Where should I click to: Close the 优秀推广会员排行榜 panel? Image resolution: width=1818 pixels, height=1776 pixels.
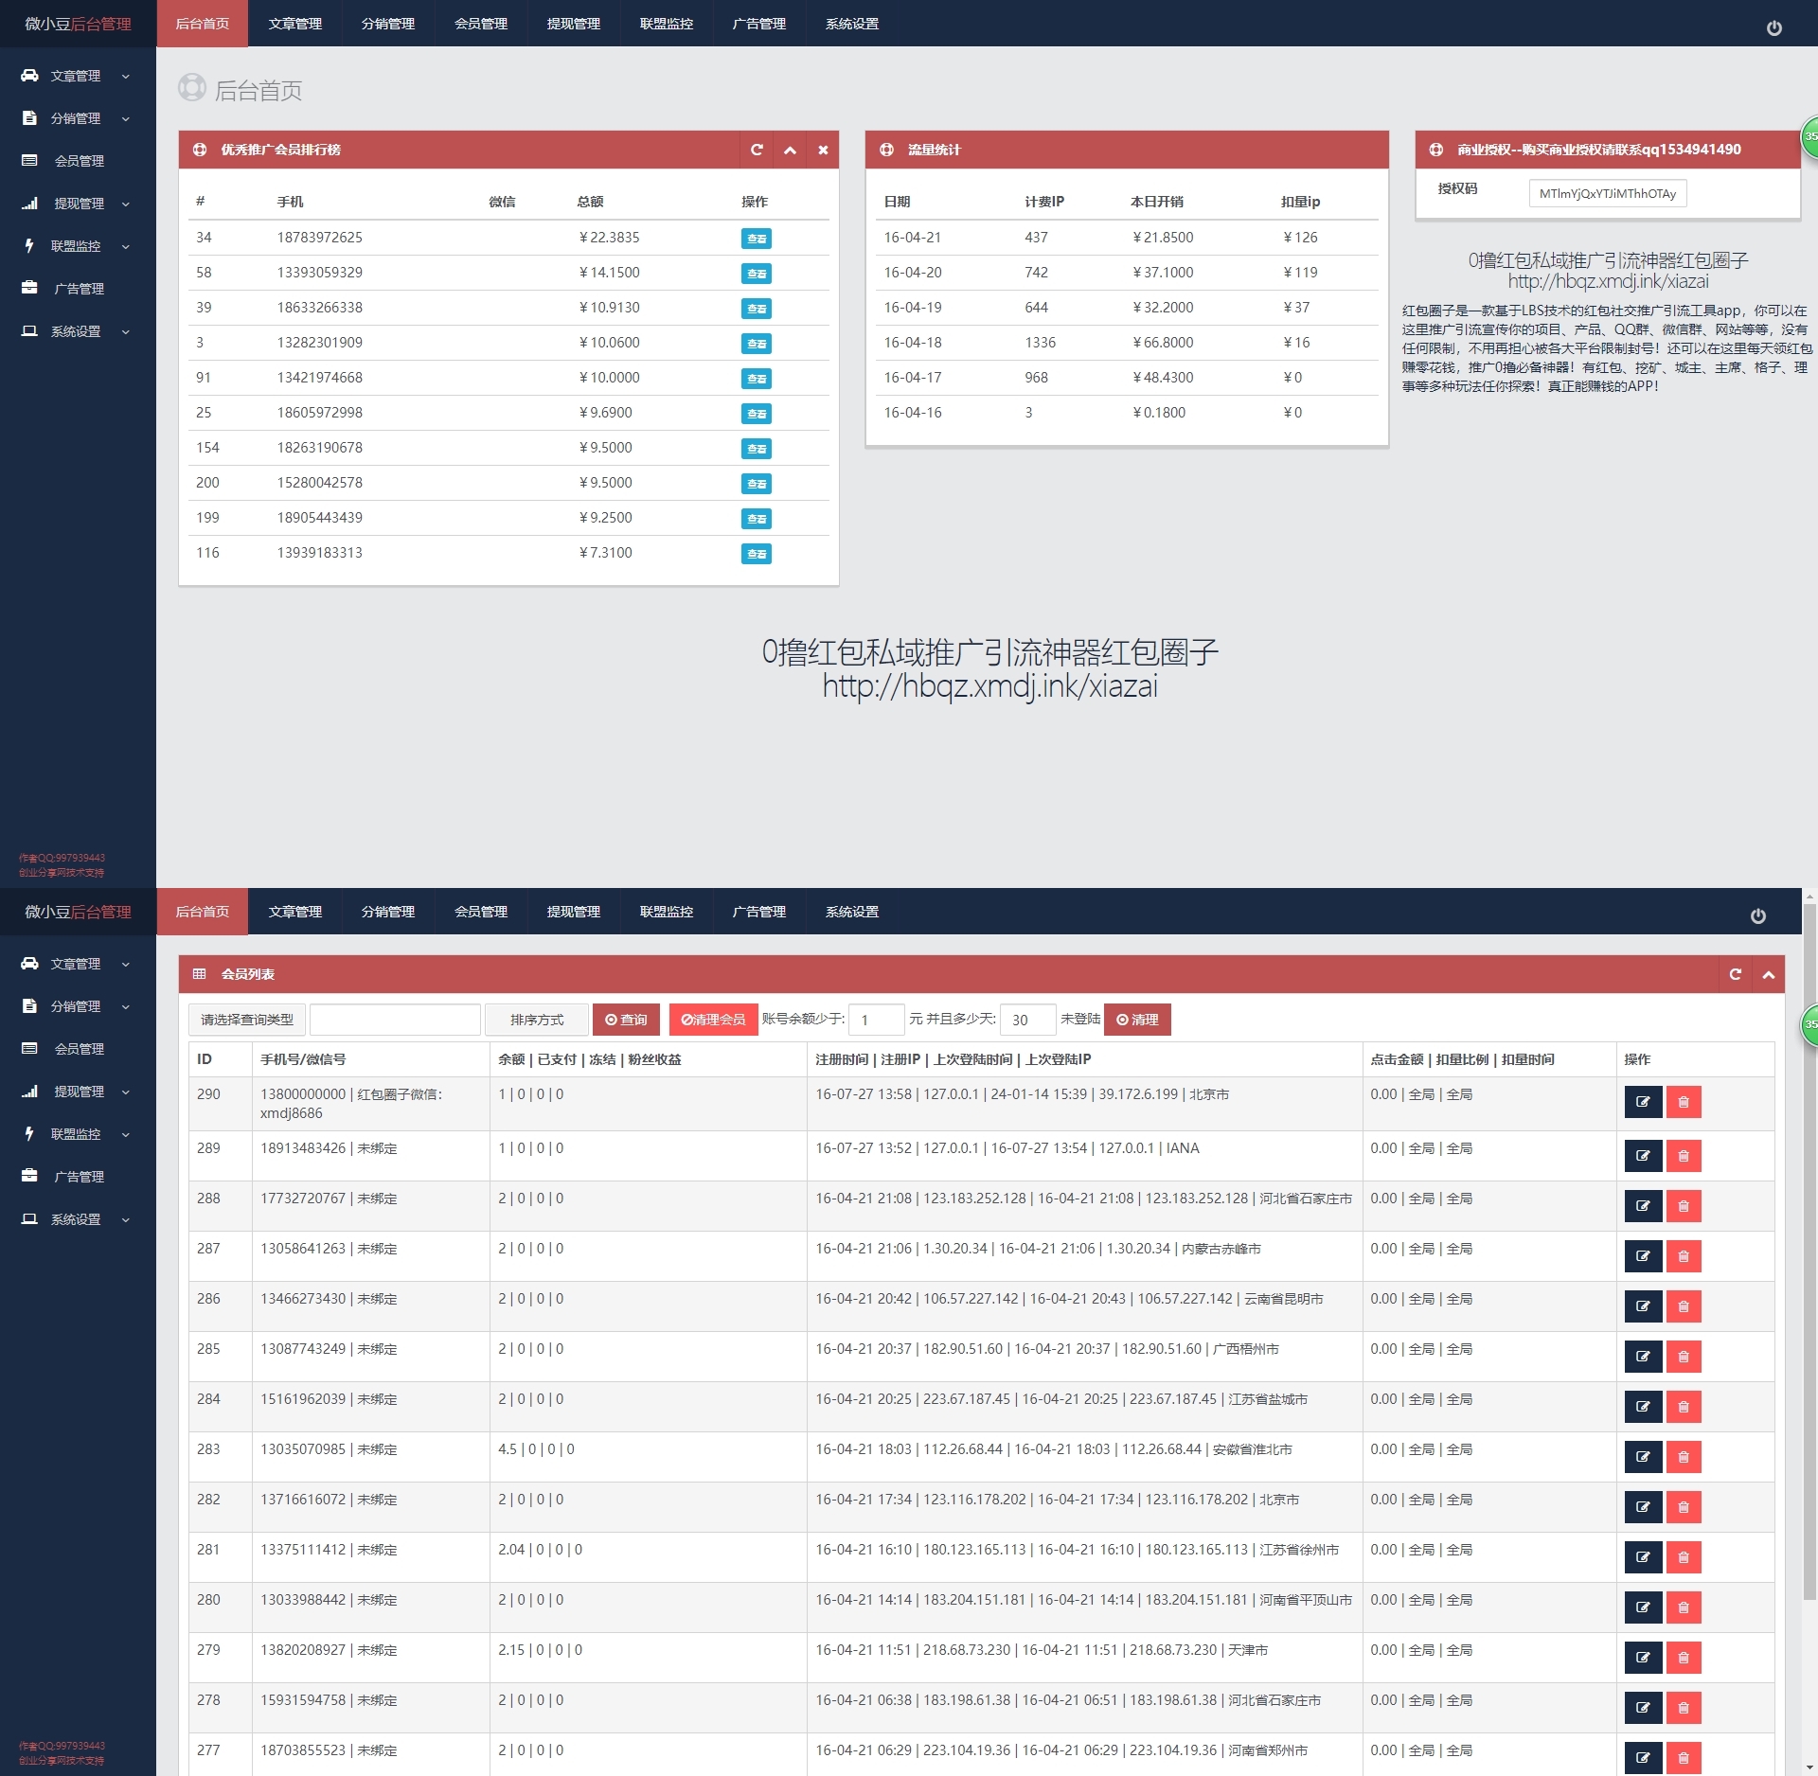click(823, 150)
